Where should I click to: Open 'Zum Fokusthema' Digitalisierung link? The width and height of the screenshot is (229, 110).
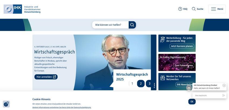[184, 65]
